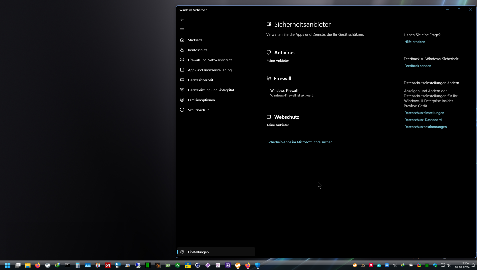Open the purple diamond taskbar icon

click(x=208, y=265)
